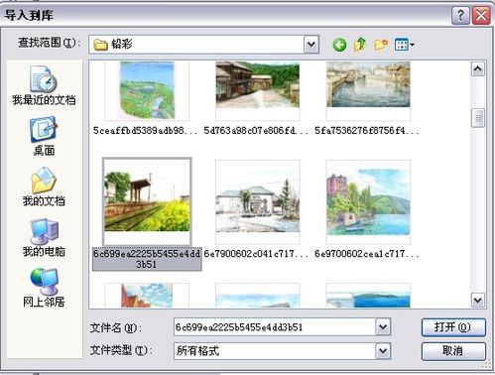Click the file name text 5d763a98c07e806fd...
Screen dimensions: 495x375
click(x=256, y=131)
